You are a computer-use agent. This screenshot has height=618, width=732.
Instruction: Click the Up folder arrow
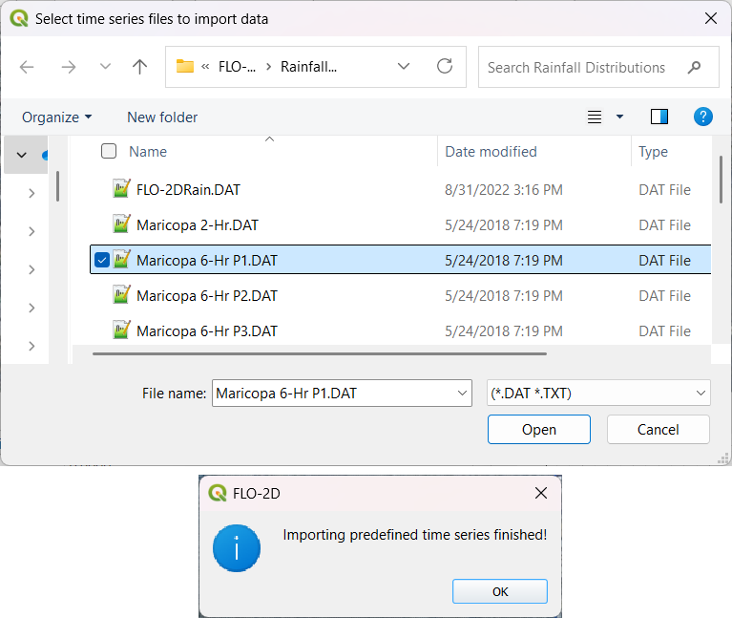click(140, 67)
